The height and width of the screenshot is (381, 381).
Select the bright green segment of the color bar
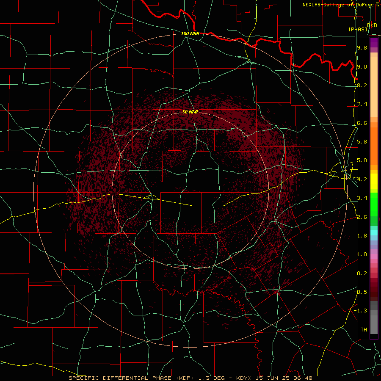tap(374, 204)
